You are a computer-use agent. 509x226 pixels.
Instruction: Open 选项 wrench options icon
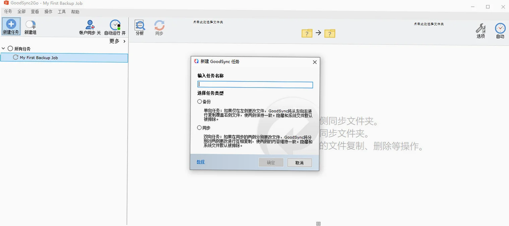point(481,28)
